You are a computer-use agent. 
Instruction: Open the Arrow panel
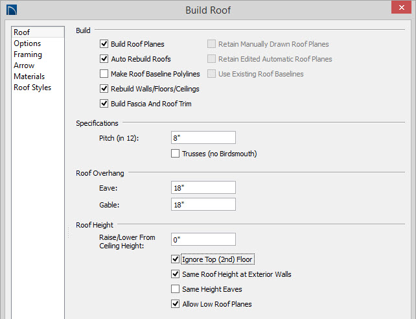24,65
